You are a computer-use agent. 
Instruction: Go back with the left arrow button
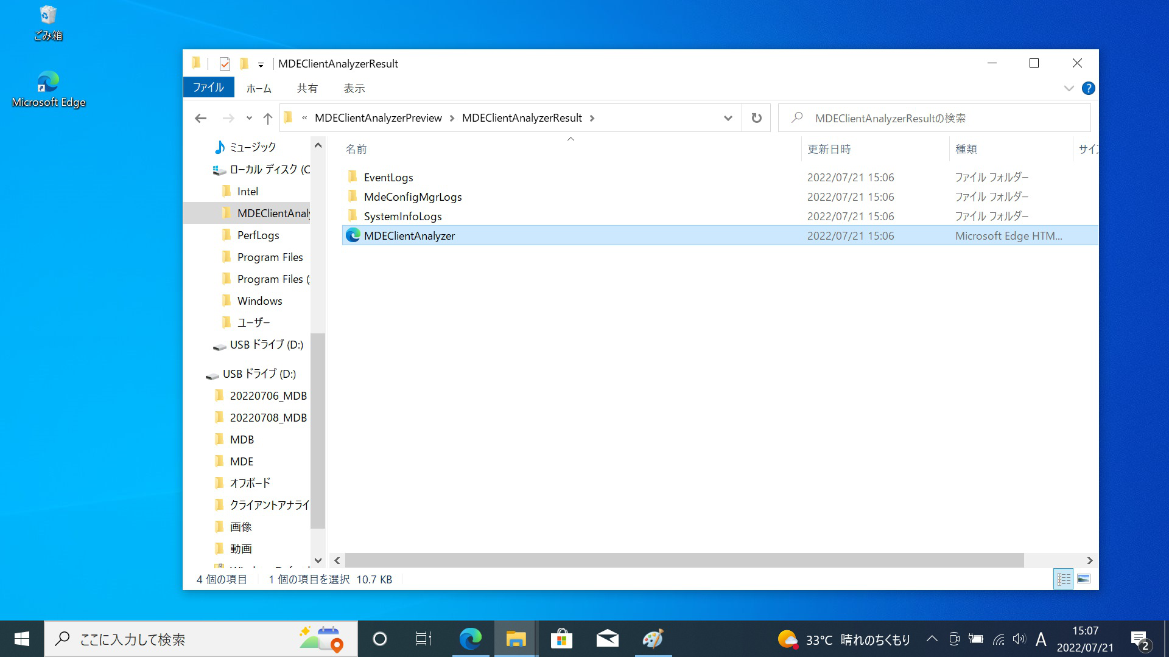[x=200, y=118]
